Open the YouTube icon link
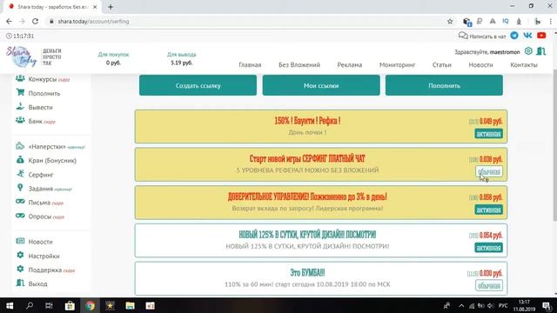 541,36
